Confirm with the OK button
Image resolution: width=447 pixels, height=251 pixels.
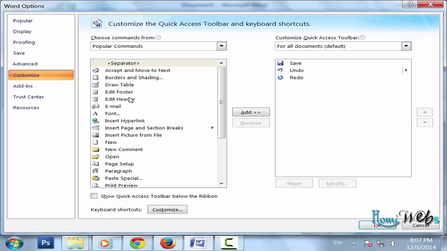pyautogui.click(x=378, y=225)
